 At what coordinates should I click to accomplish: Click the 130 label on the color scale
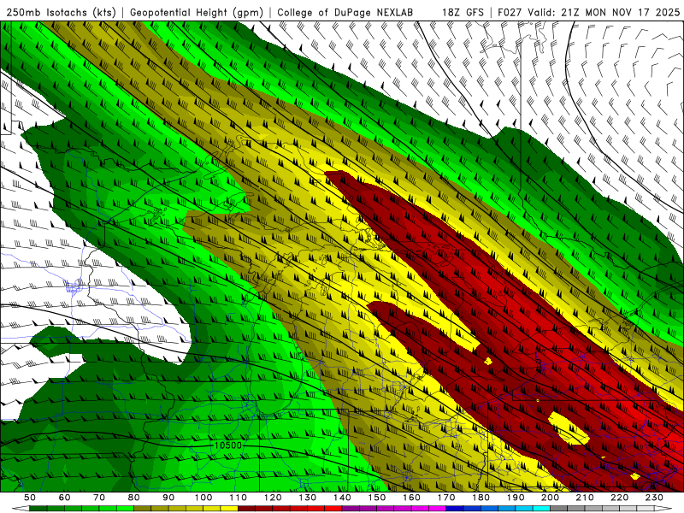[x=308, y=498]
